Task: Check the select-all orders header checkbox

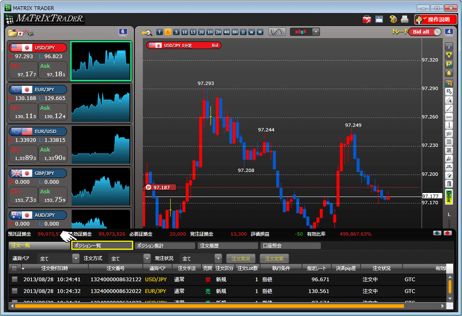Action: pyautogui.click(x=14, y=268)
